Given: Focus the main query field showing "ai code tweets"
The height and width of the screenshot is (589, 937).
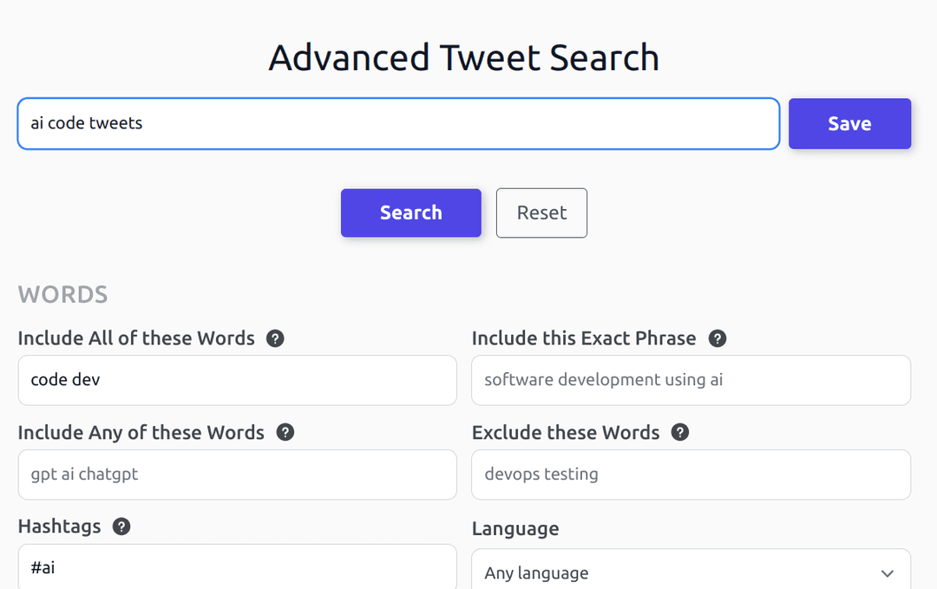Looking at the screenshot, I should (x=398, y=123).
